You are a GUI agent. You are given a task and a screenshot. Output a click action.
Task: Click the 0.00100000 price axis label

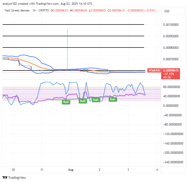[171, 25]
